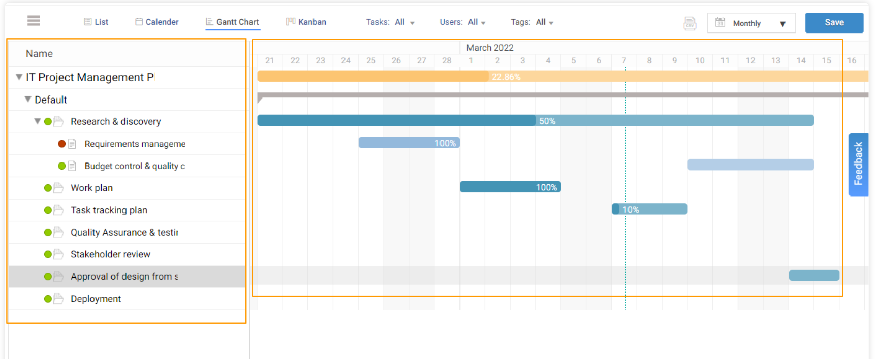Open the Monthly timescale dropdown

[x=751, y=23]
